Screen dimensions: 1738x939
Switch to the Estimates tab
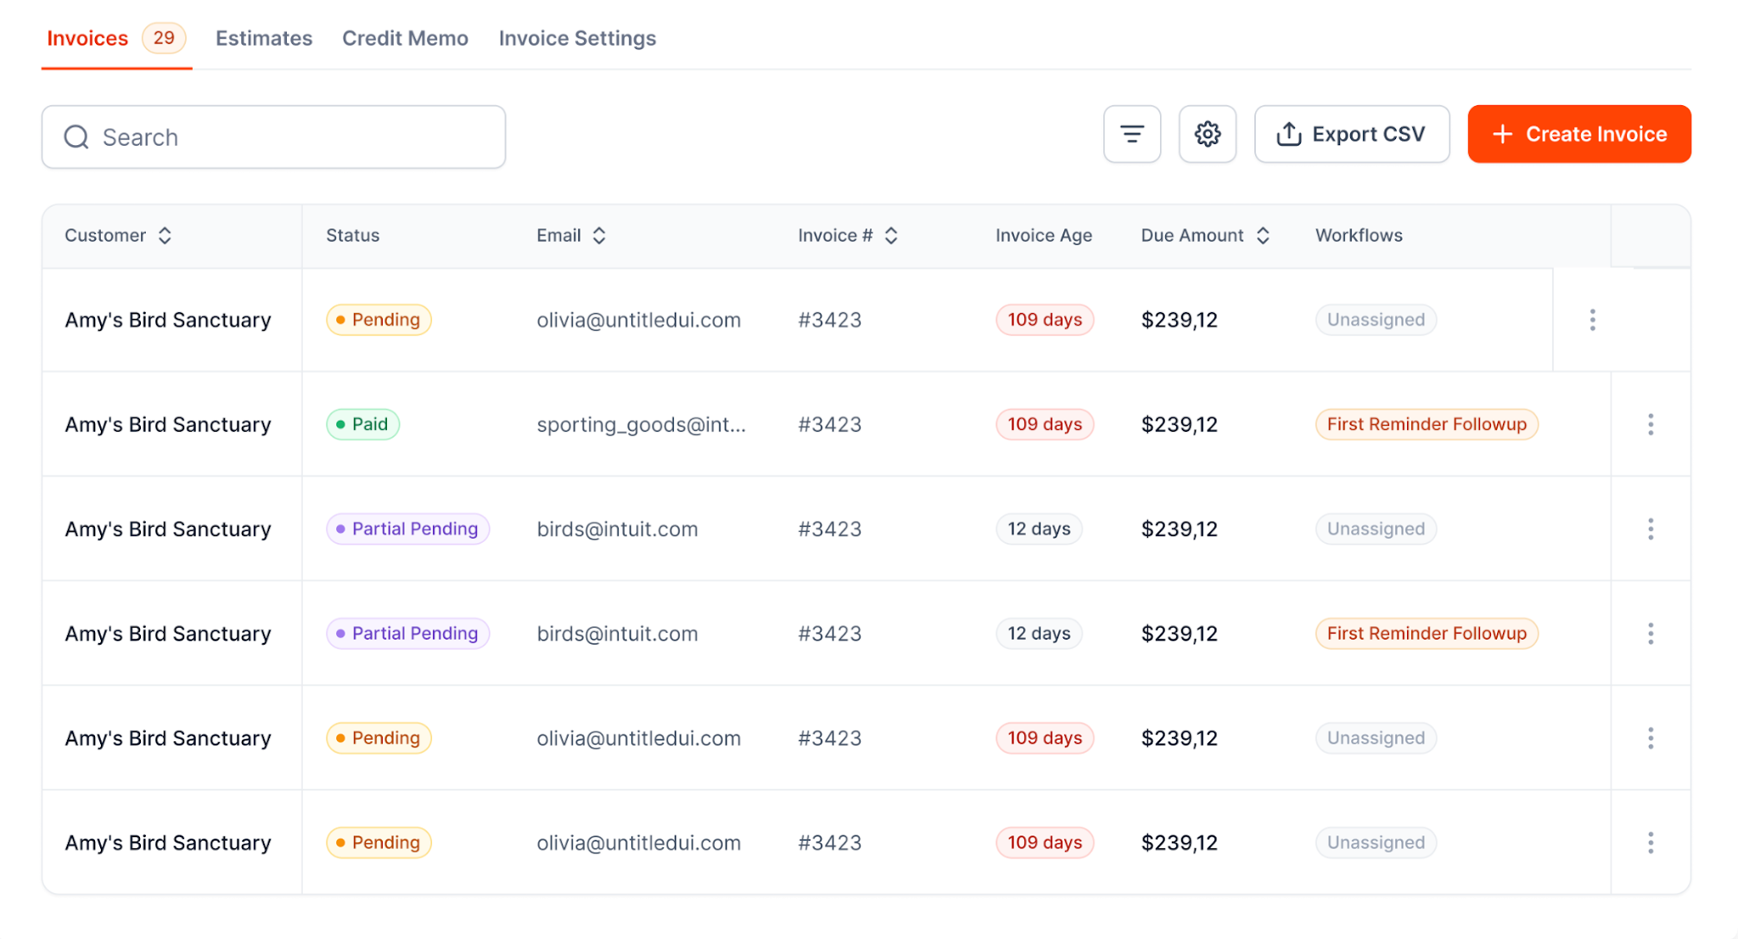264,38
